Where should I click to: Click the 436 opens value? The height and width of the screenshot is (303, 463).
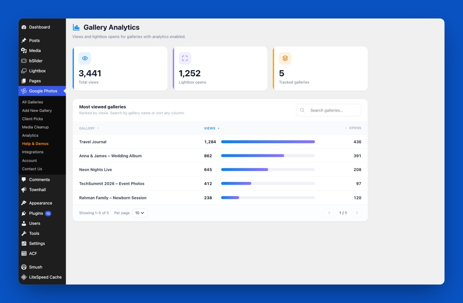(357, 142)
